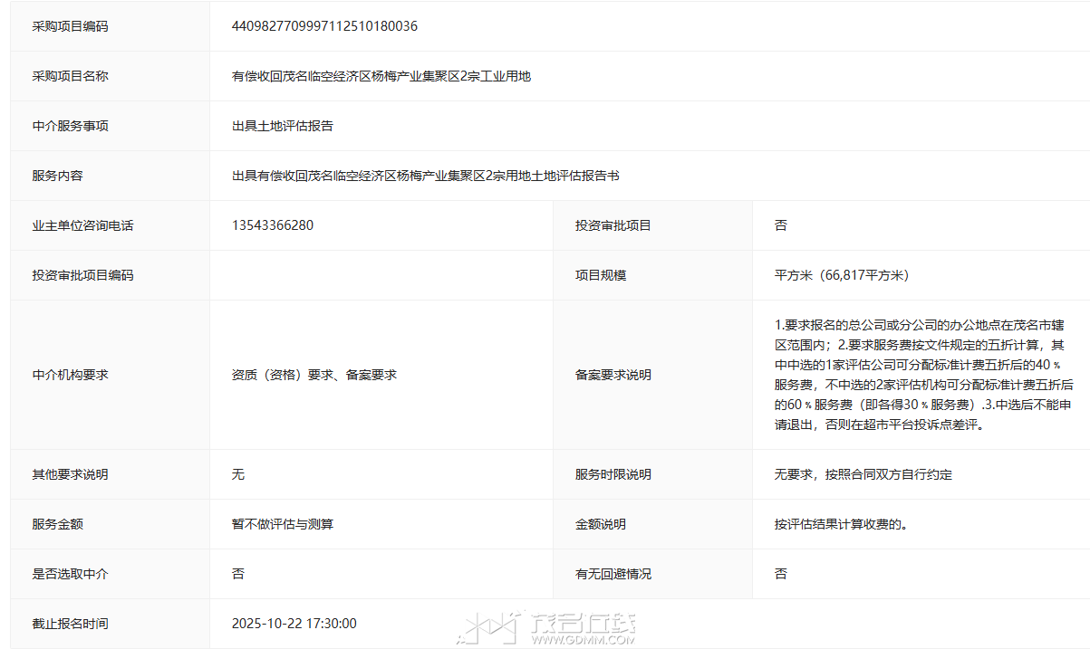The height and width of the screenshot is (649, 1090).
Task: Click the 暂不做评估与测算 amount value
Action: 283,524
